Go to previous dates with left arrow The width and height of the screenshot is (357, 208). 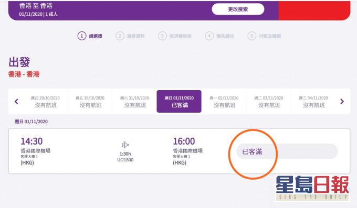click(x=16, y=102)
